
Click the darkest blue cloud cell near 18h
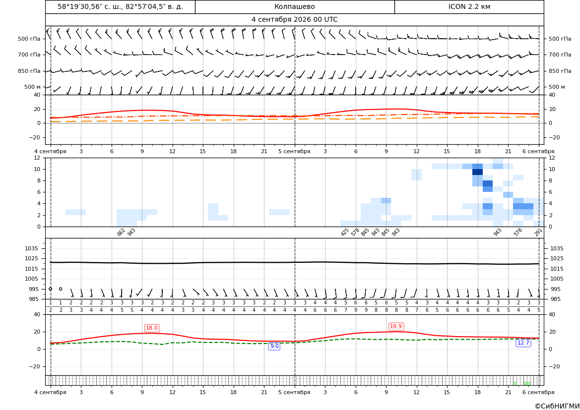click(477, 172)
